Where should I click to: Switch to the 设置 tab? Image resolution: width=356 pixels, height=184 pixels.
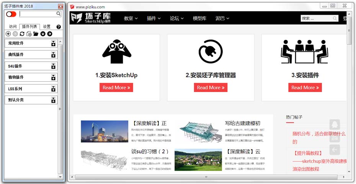[x=47, y=27]
